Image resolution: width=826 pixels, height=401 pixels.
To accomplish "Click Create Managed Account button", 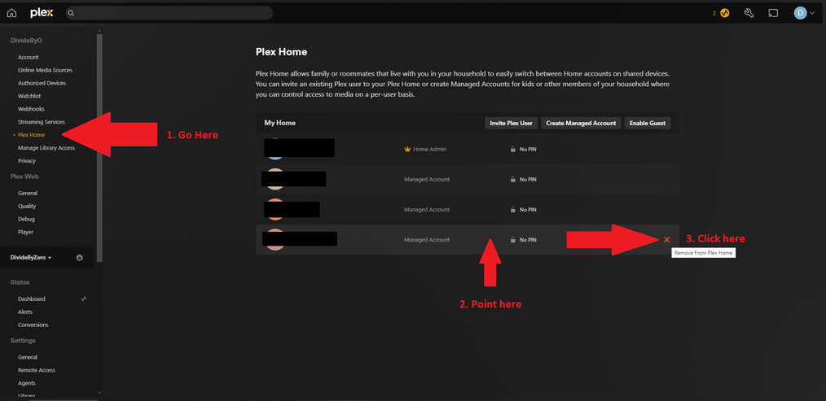I will coord(581,123).
